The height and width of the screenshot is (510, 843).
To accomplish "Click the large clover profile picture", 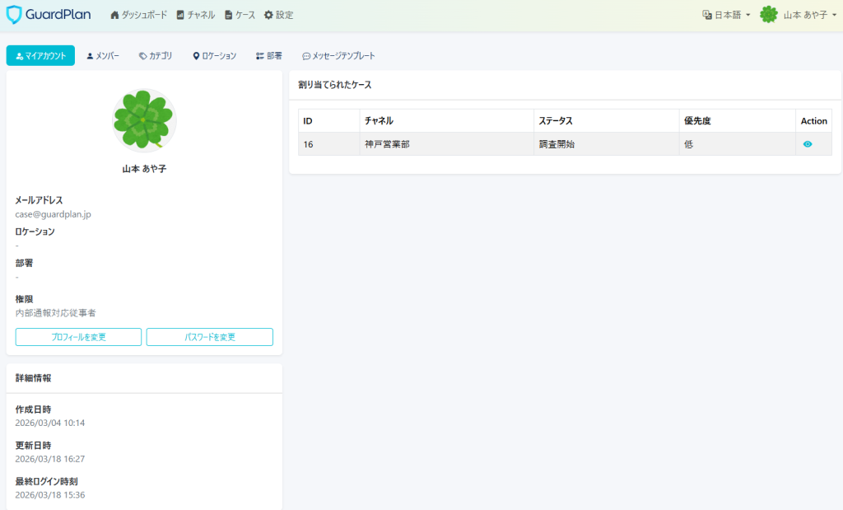I will point(144,120).
